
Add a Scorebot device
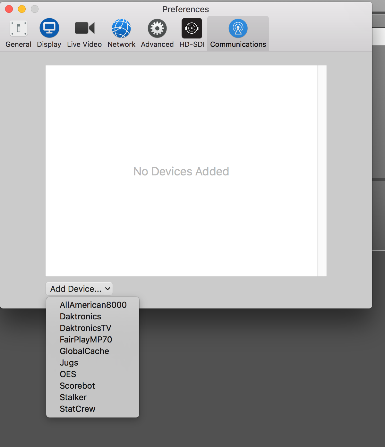[x=93, y=386]
